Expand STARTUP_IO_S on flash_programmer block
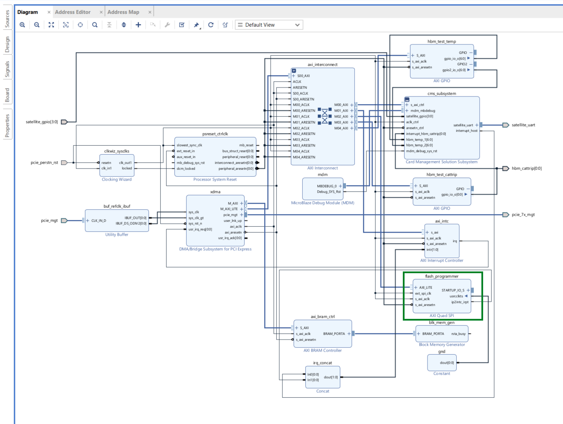This screenshot has width=563, height=424. pos(469,290)
